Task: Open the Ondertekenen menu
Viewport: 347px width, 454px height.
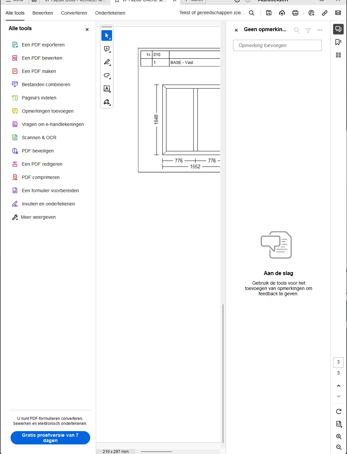Action: [110, 13]
